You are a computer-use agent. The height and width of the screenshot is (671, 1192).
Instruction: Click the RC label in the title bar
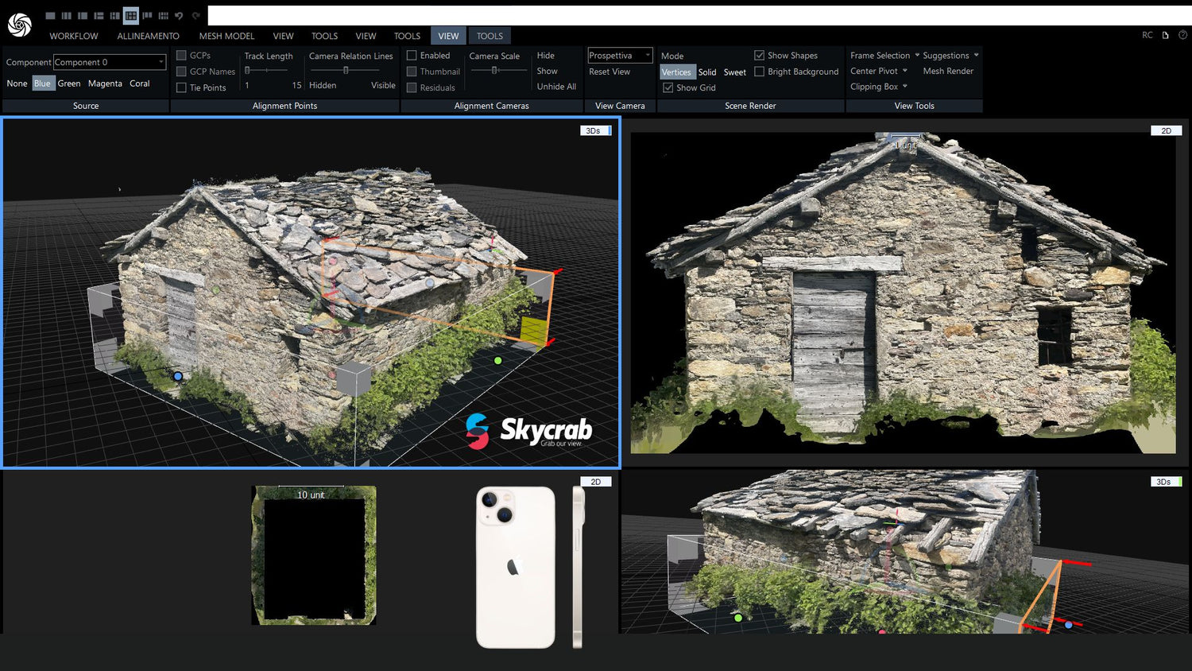click(x=1147, y=35)
